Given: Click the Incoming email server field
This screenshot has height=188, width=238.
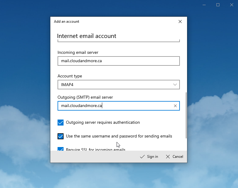Looking at the screenshot, I should pos(118,61).
